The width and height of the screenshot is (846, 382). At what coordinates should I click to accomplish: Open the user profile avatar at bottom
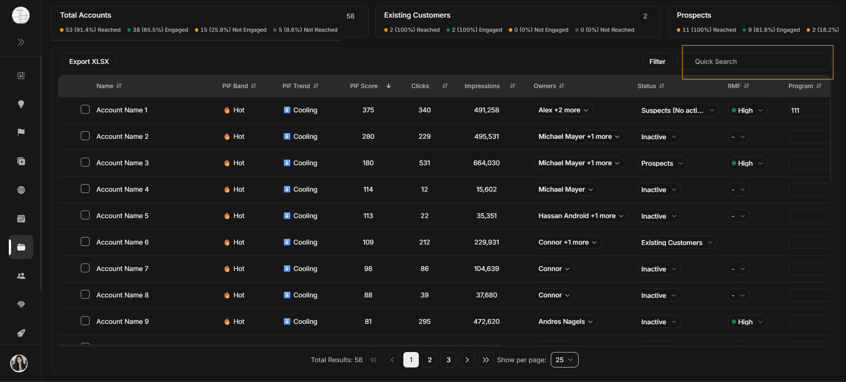click(19, 363)
